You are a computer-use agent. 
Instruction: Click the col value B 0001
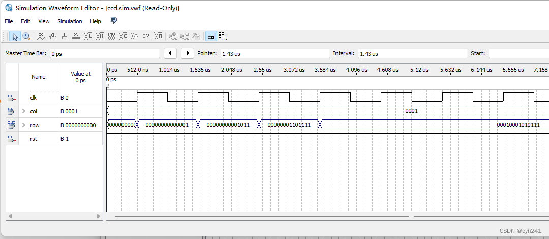(69, 111)
